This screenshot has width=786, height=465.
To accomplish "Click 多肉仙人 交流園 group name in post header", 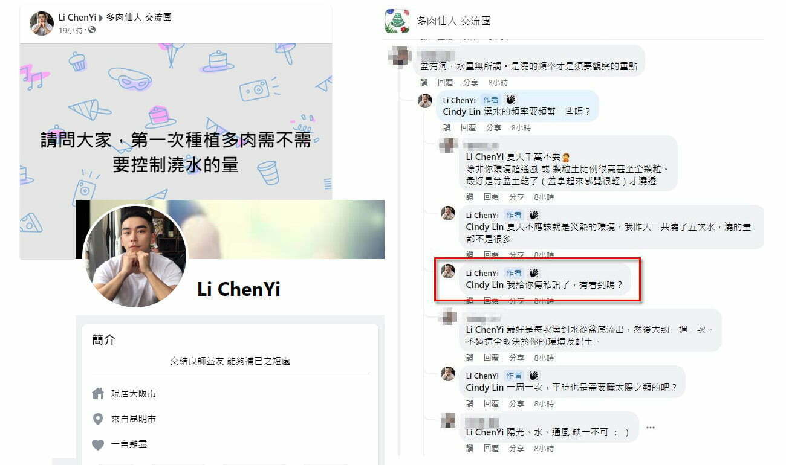I will click(x=138, y=18).
